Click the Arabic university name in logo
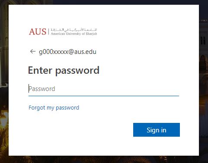This screenshot has height=163, width=208. pos(74,30)
